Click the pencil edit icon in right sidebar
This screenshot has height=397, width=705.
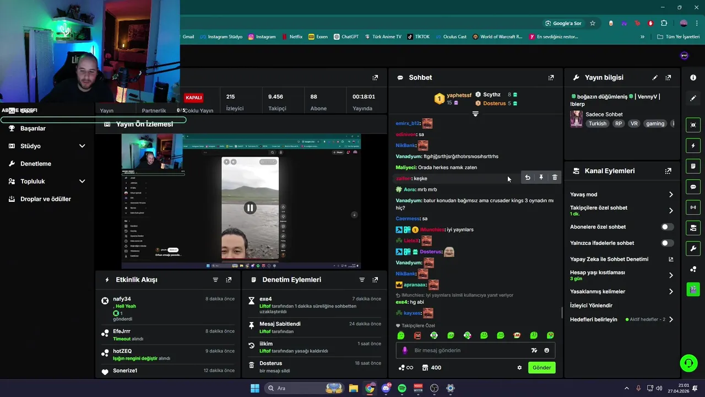click(693, 98)
